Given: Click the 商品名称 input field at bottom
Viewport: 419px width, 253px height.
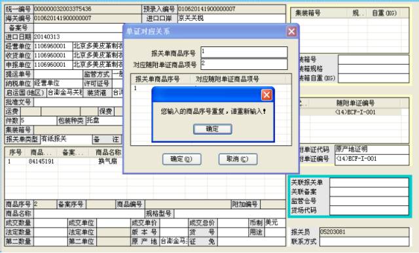Looking at the screenshot, I should [89, 214].
